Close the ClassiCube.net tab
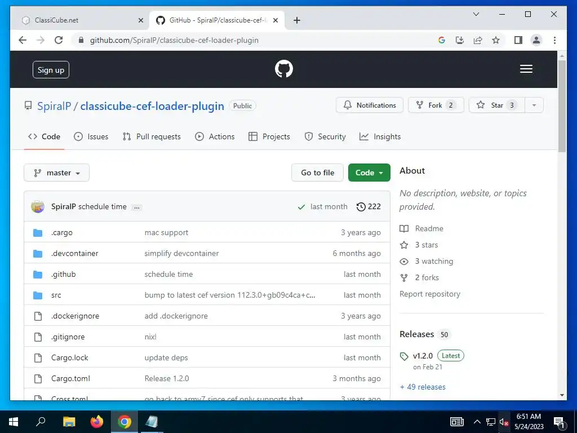Image resolution: width=577 pixels, height=433 pixels. click(x=140, y=20)
